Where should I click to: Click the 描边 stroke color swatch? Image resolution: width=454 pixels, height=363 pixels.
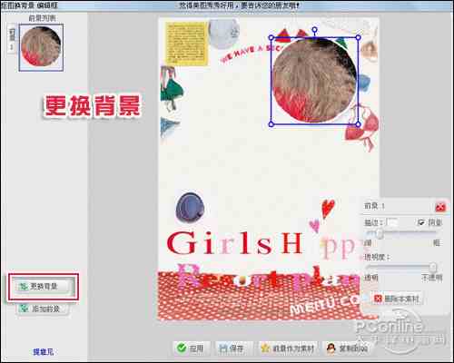[x=392, y=222]
